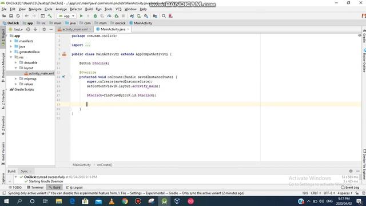This screenshot has width=366, height=206.
Task: Open Resource Manager side panel
Action: click(3, 68)
